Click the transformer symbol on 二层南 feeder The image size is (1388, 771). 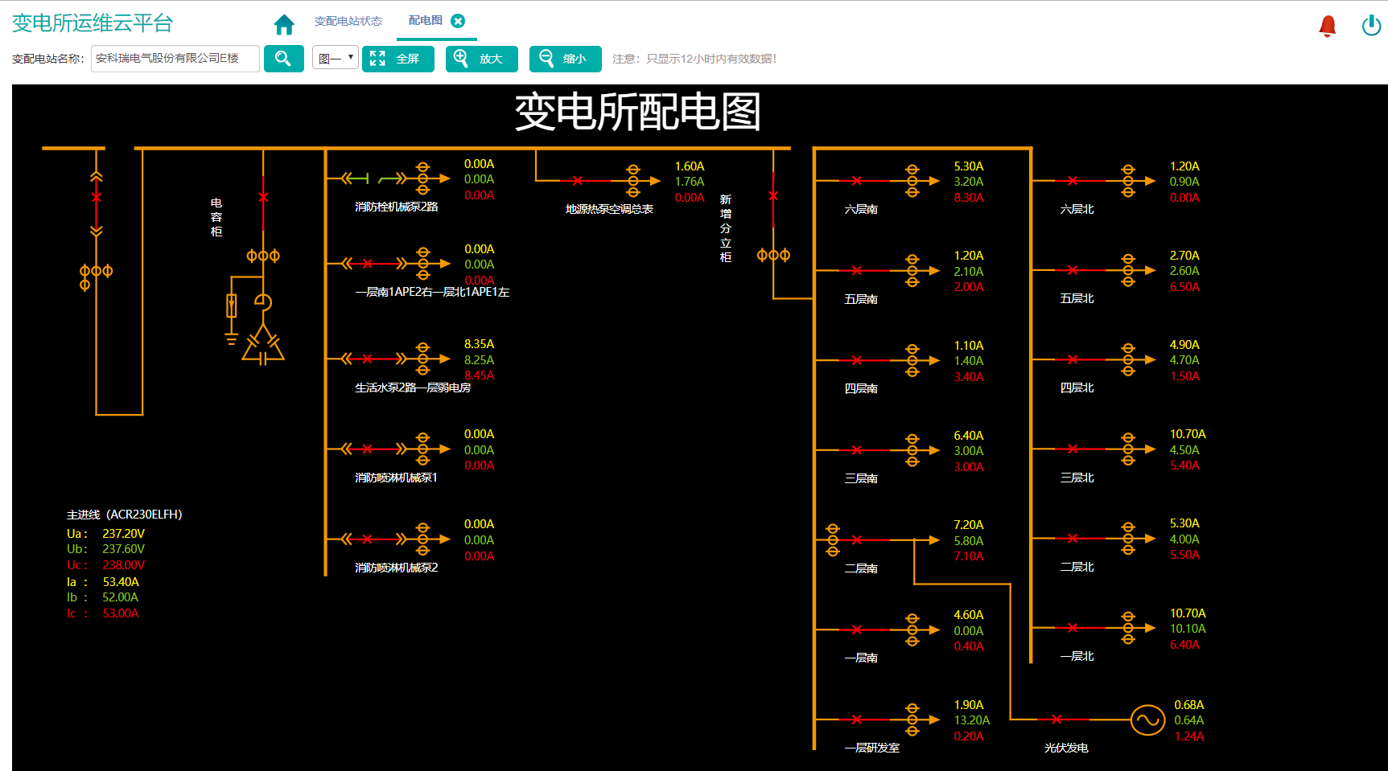(x=833, y=539)
